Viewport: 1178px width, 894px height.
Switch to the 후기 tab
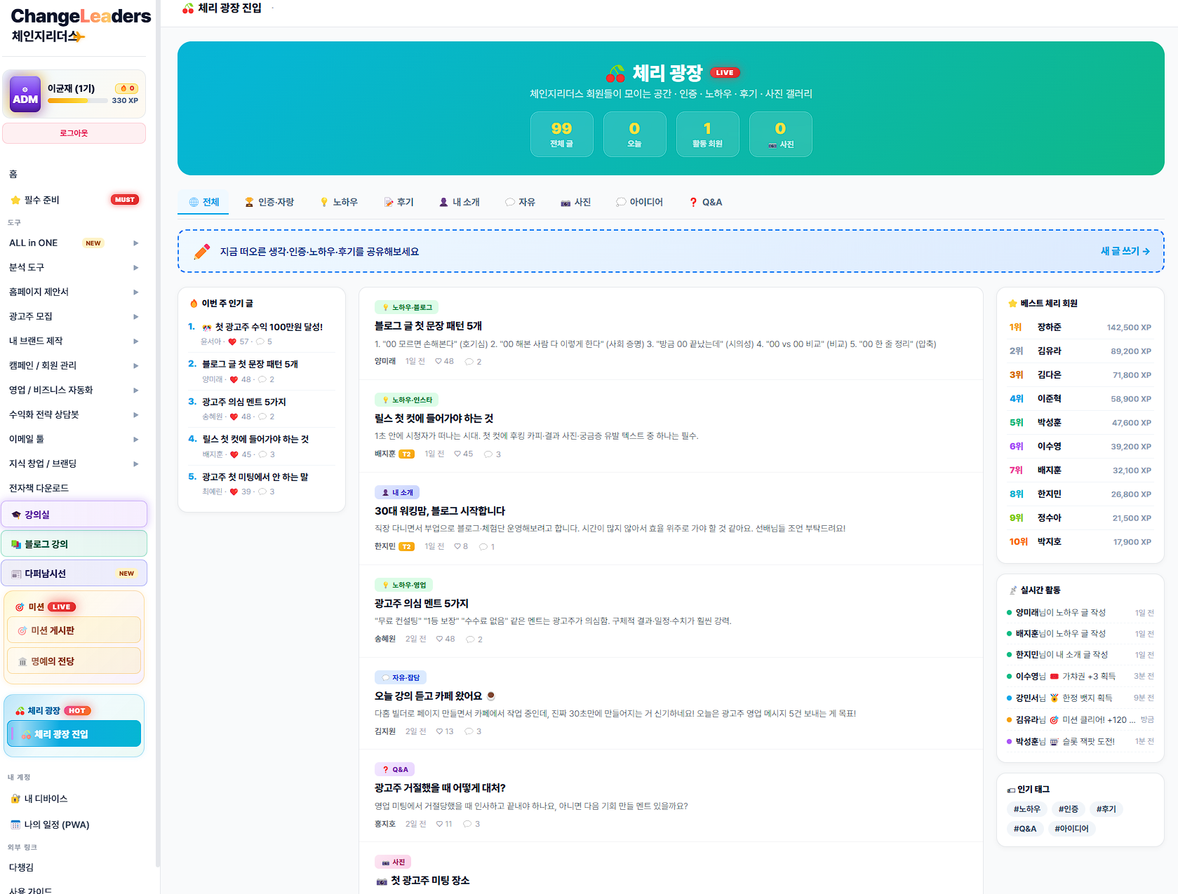(399, 202)
